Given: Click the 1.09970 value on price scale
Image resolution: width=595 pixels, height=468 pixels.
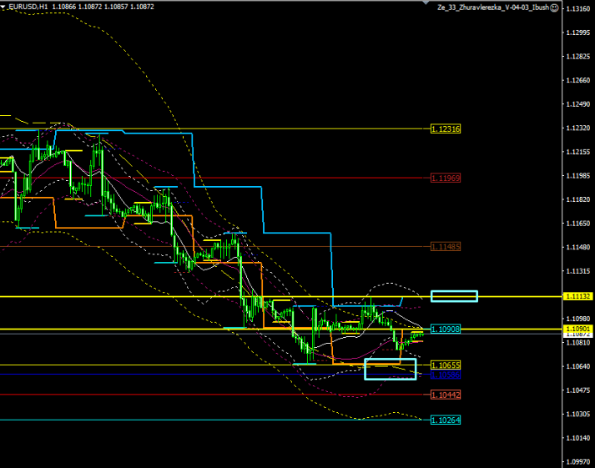Looking at the screenshot, I should click(x=576, y=461).
